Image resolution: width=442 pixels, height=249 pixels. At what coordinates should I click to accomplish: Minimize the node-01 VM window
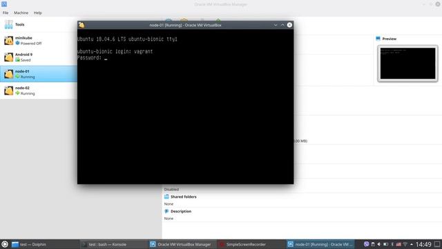point(276,25)
